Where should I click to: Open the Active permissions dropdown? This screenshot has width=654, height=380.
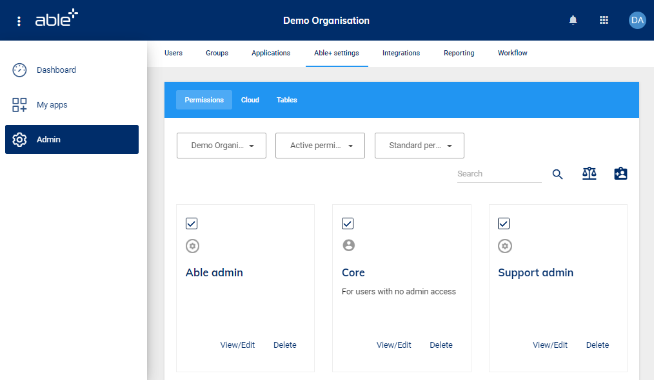click(x=320, y=146)
